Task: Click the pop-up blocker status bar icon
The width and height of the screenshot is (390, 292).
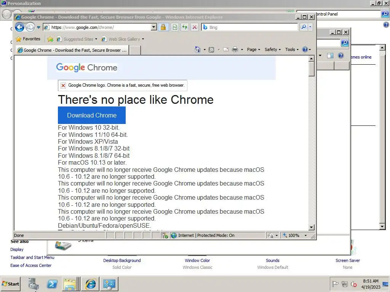Action: tap(165, 235)
